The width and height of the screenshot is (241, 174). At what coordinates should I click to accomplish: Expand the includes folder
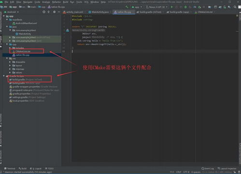(x=10, y=48)
